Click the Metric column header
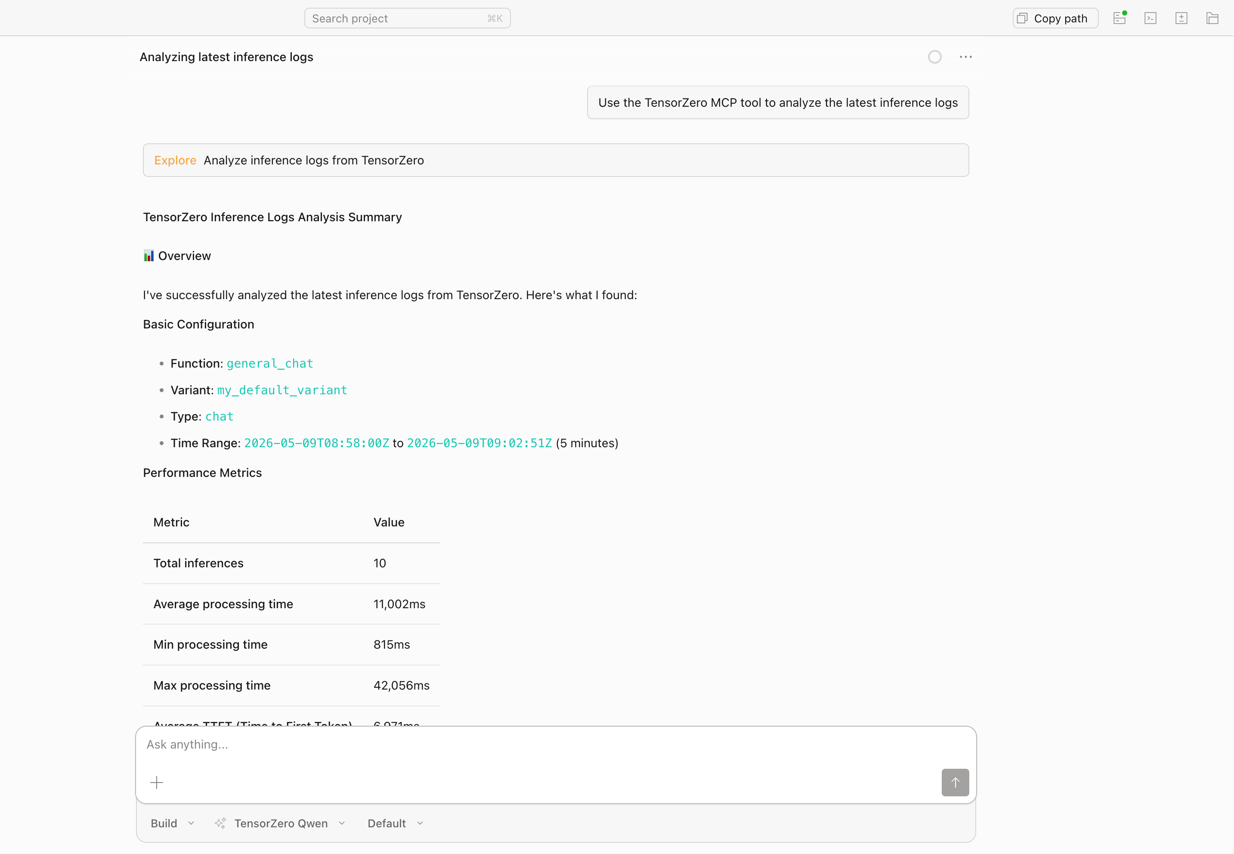The height and width of the screenshot is (854, 1234). coord(171,522)
